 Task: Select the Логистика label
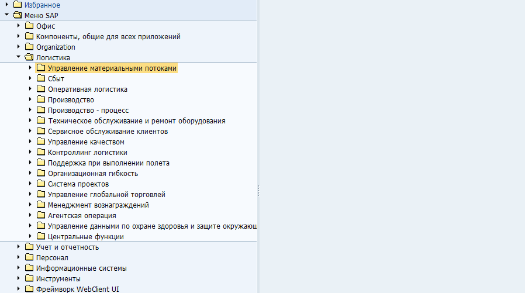(x=53, y=57)
